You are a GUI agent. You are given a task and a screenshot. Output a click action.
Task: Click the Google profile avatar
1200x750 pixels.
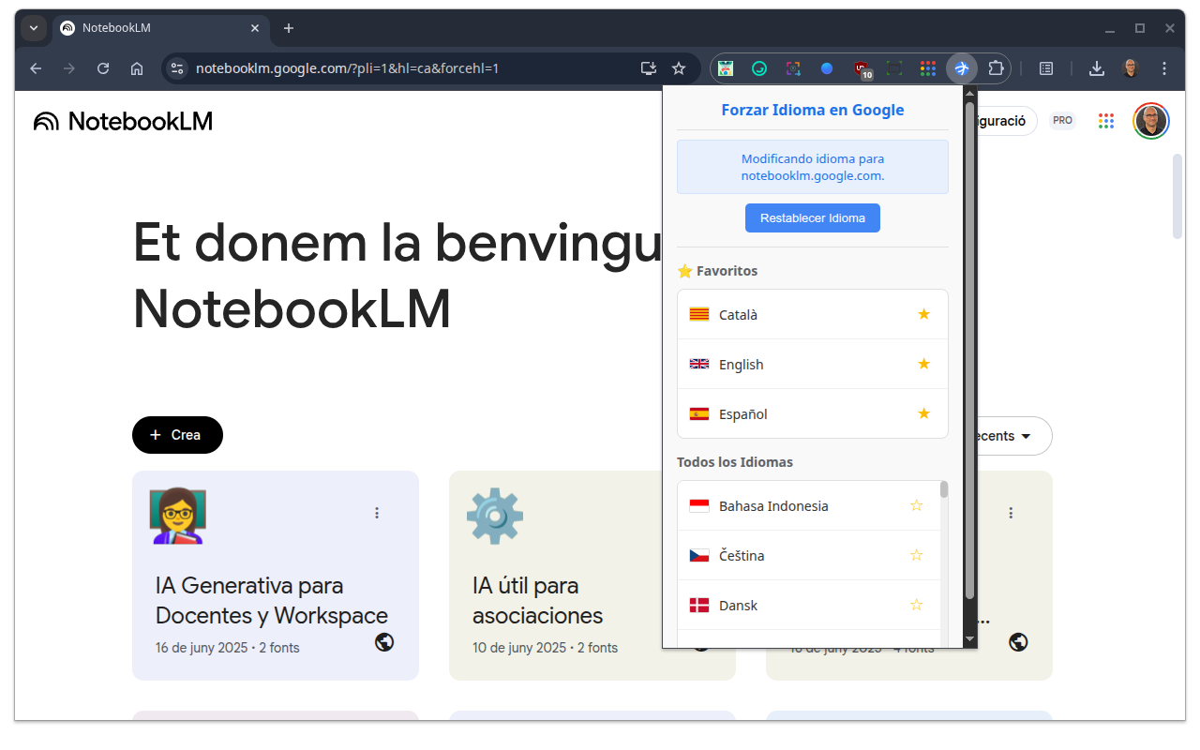1150,120
